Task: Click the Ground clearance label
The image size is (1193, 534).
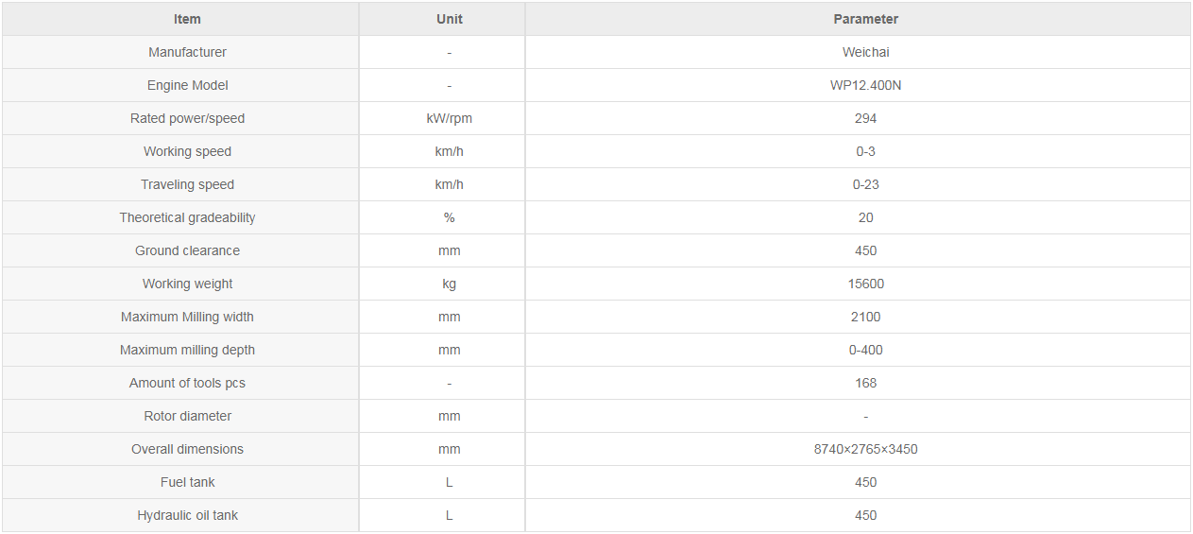Action: 187,250
